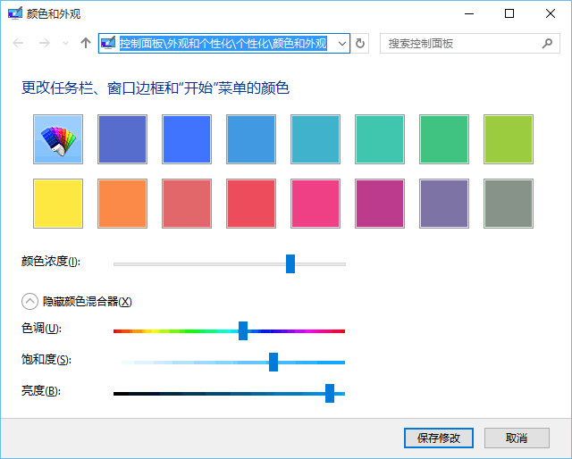Click the 亮度 brightness slider handle
This screenshot has height=459, width=572.
click(x=330, y=393)
